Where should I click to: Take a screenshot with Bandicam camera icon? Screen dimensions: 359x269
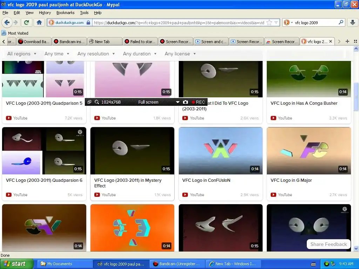point(185,102)
